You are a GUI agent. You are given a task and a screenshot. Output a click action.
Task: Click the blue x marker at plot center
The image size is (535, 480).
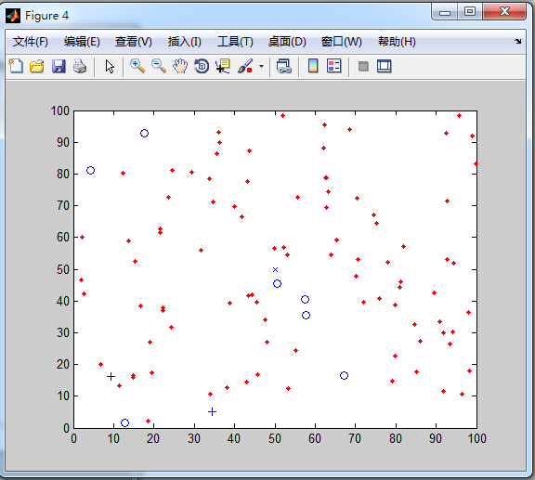point(275,269)
